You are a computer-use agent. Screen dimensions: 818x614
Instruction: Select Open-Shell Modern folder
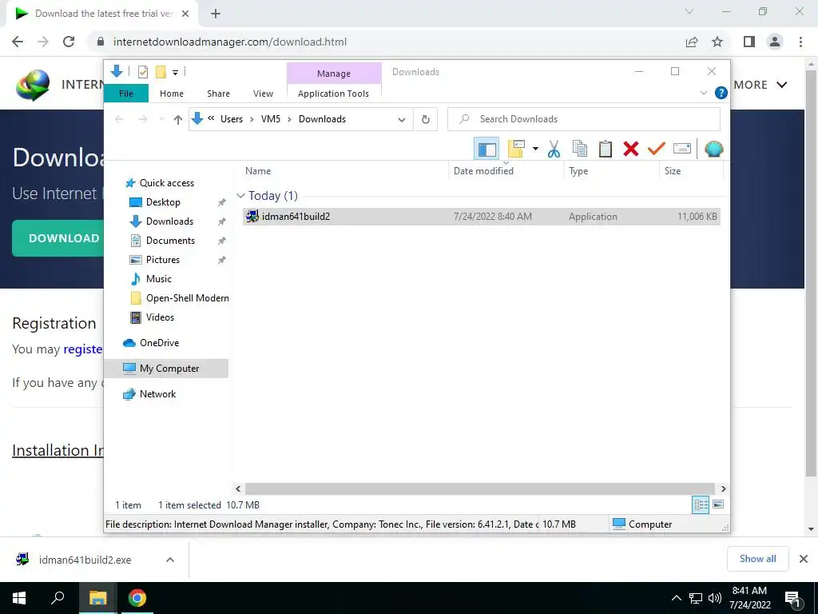[x=187, y=298]
